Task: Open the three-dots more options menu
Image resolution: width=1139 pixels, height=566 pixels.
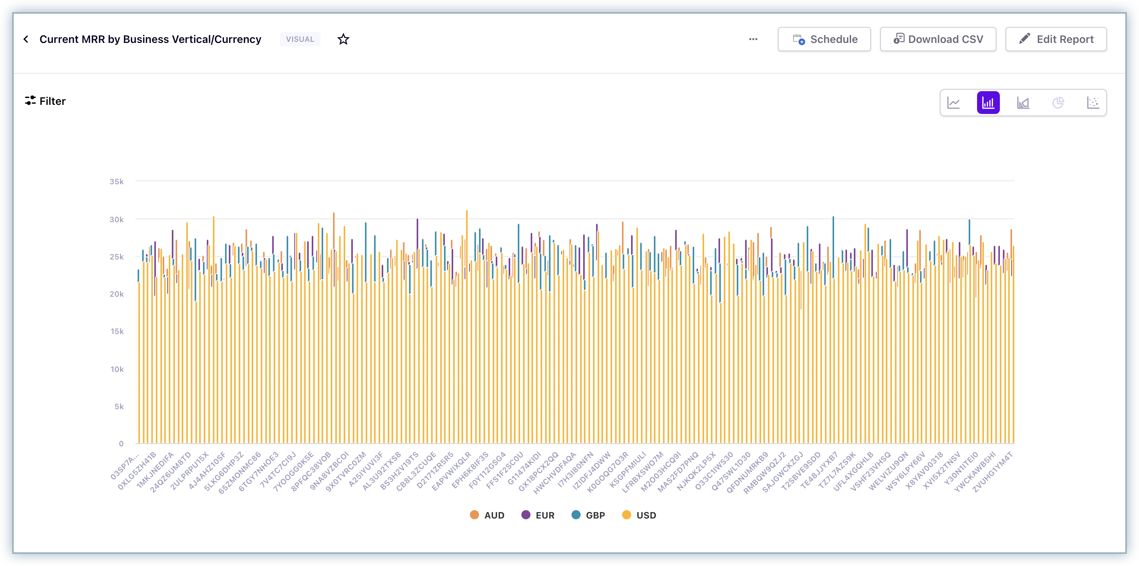Action: (753, 40)
